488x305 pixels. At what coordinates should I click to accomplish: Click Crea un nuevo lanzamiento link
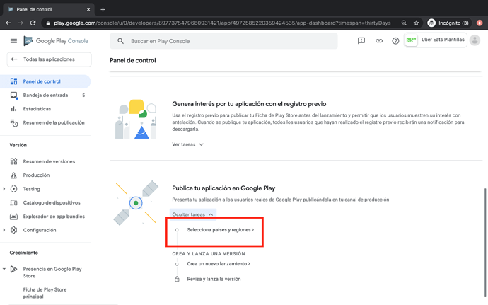(x=219, y=264)
